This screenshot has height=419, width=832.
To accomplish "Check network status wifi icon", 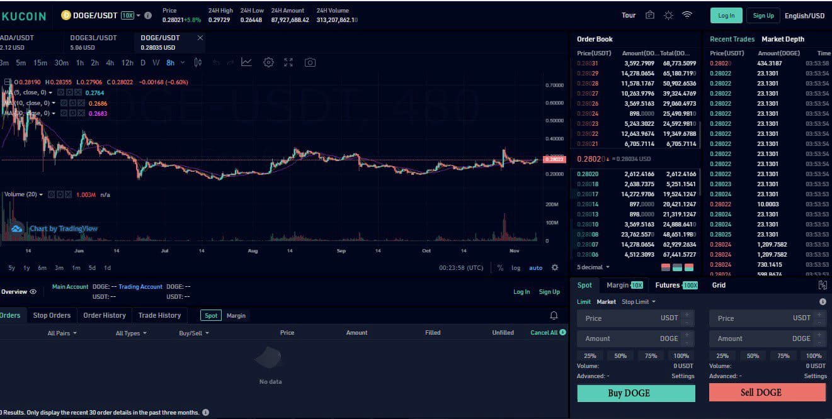I will tap(687, 15).
